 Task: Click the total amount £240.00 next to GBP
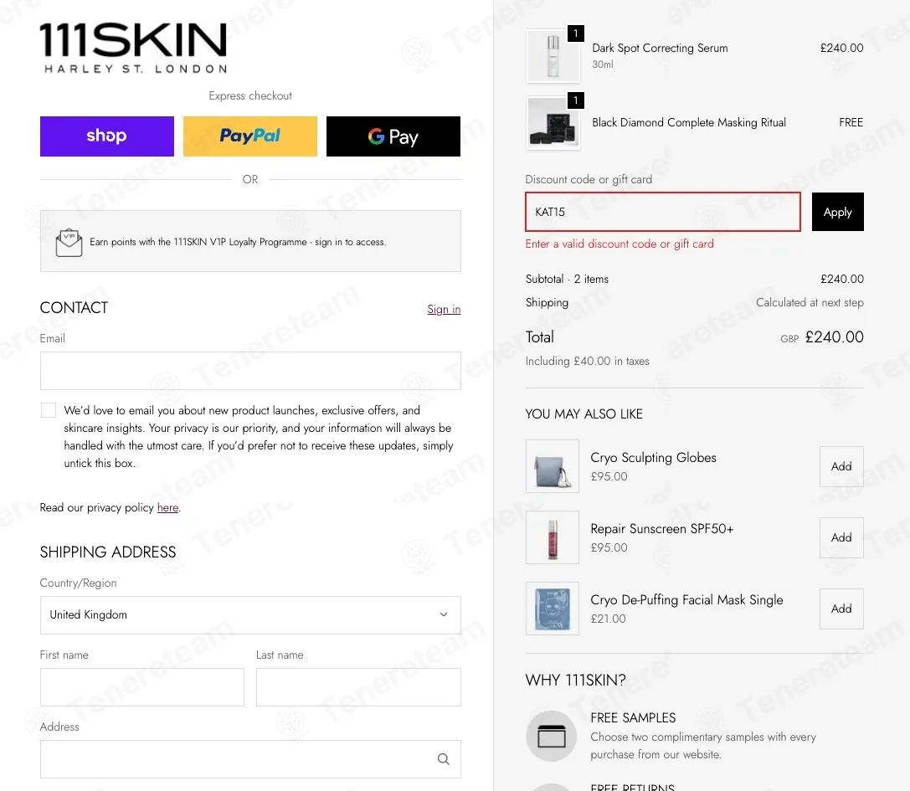(x=834, y=337)
